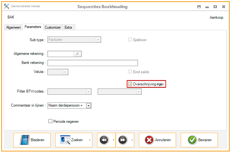The image size is (231, 153).
Task: Uncheck the Overschrijving ingev checkbox
Action: 130,84
